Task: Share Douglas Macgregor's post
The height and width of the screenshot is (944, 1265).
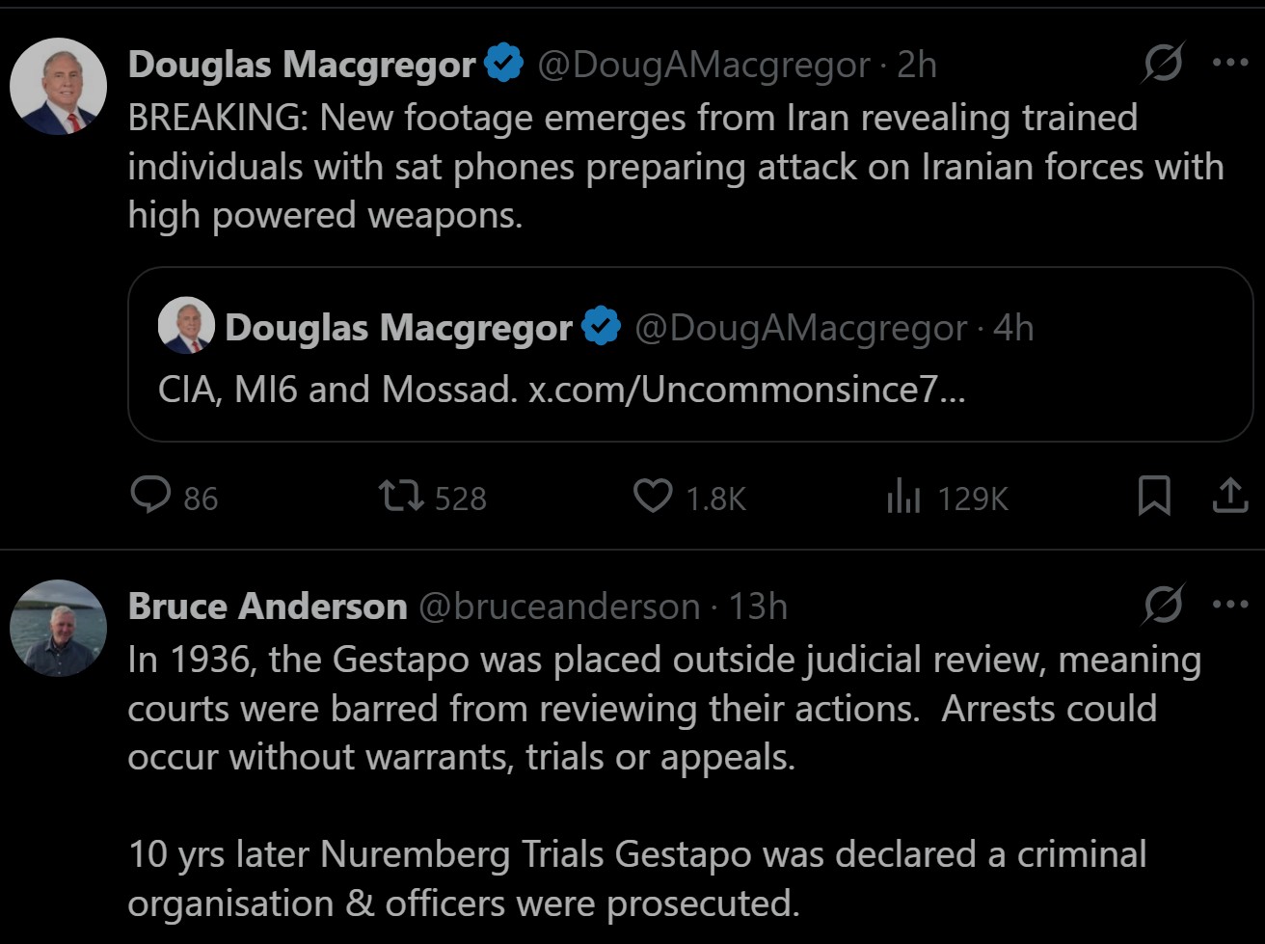Action: (1229, 498)
